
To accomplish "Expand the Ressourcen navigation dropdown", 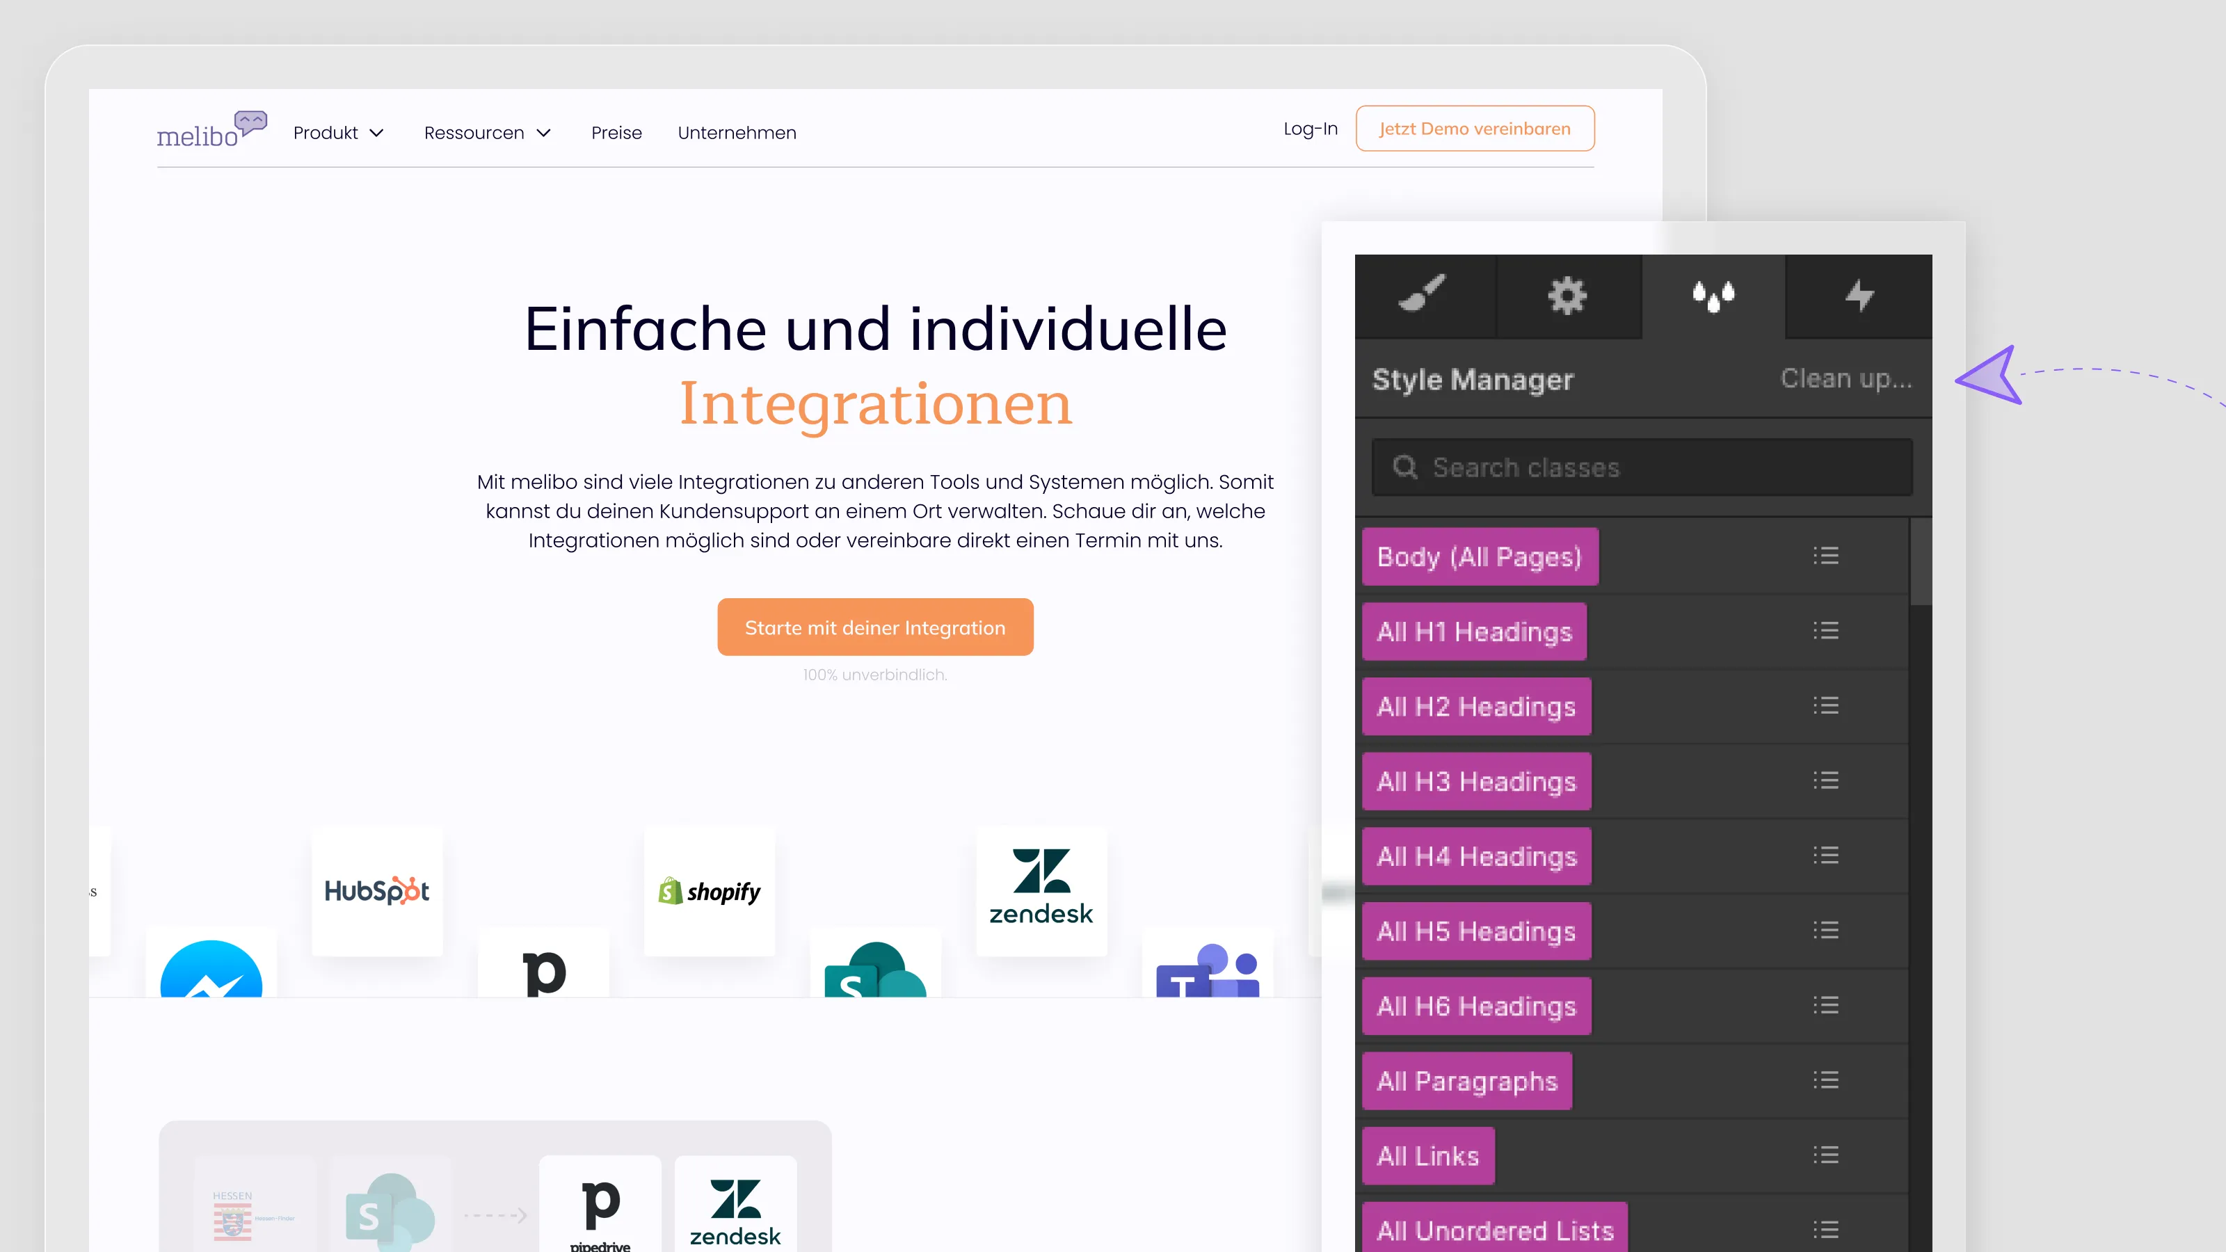I will [x=488, y=132].
